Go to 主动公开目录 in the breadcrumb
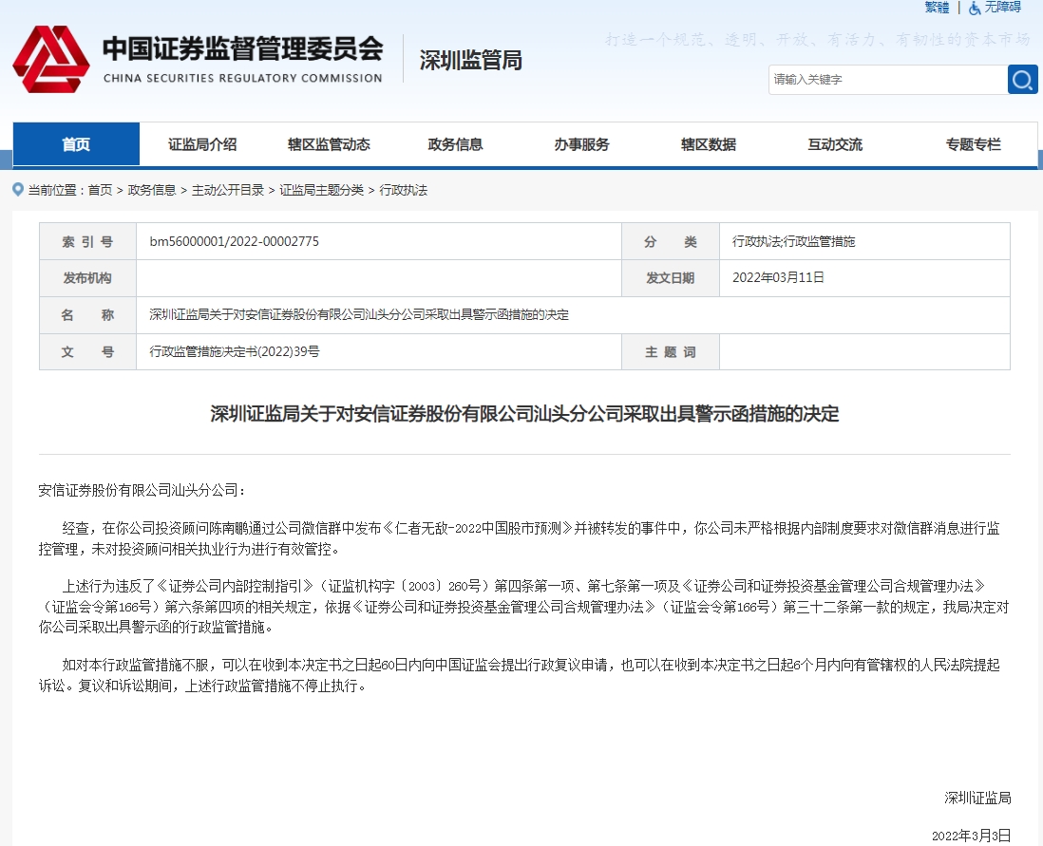Screen dimensions: 1043x846 [x=227, y=190]
